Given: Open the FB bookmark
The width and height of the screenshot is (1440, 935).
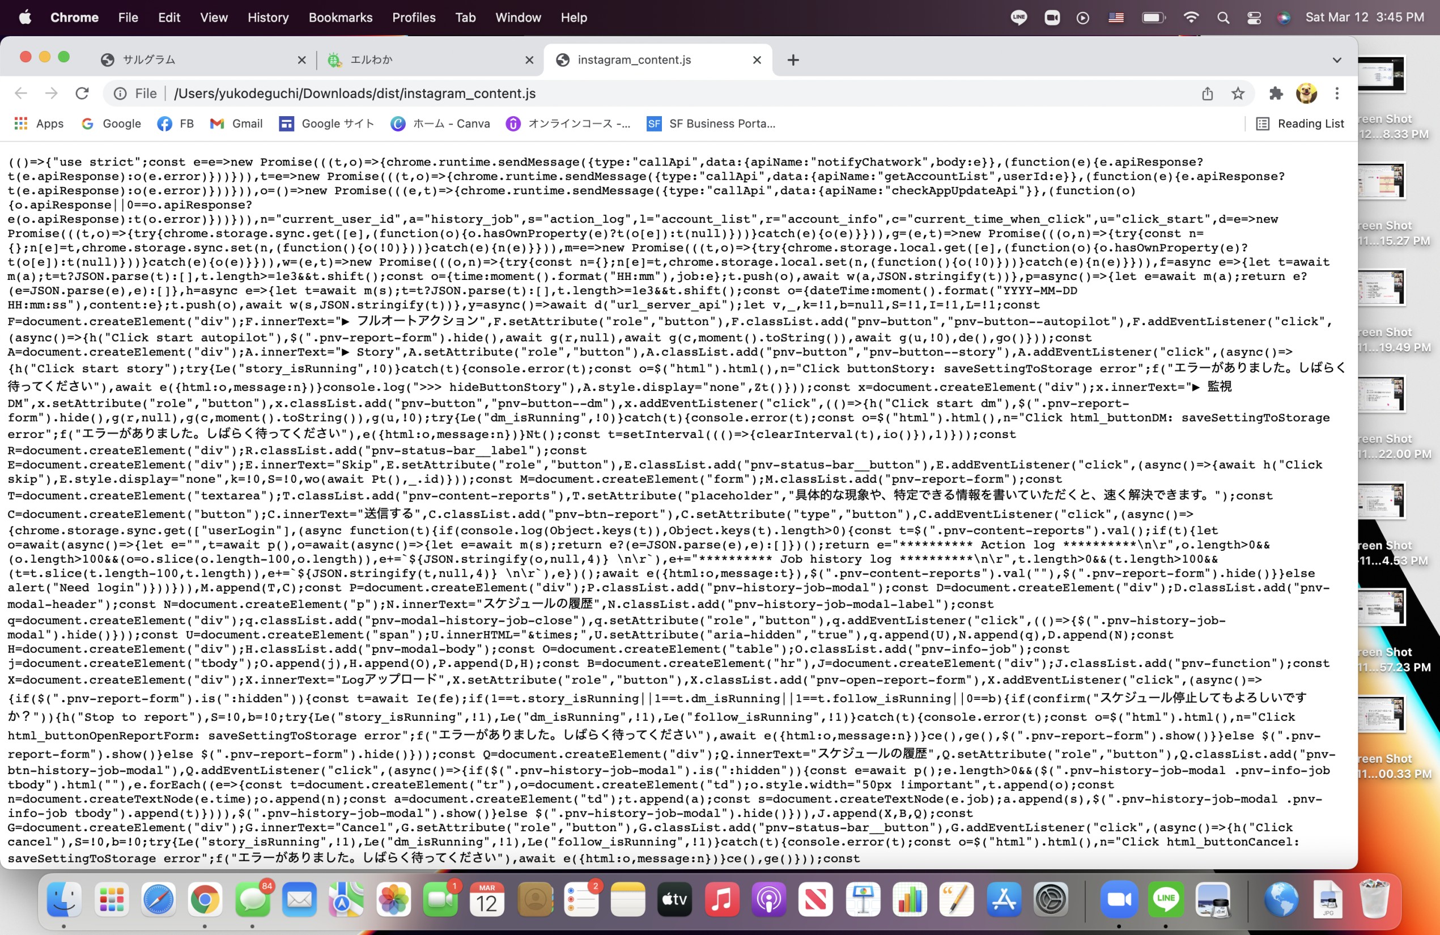Looking at the screenshot, I should 176,124.
